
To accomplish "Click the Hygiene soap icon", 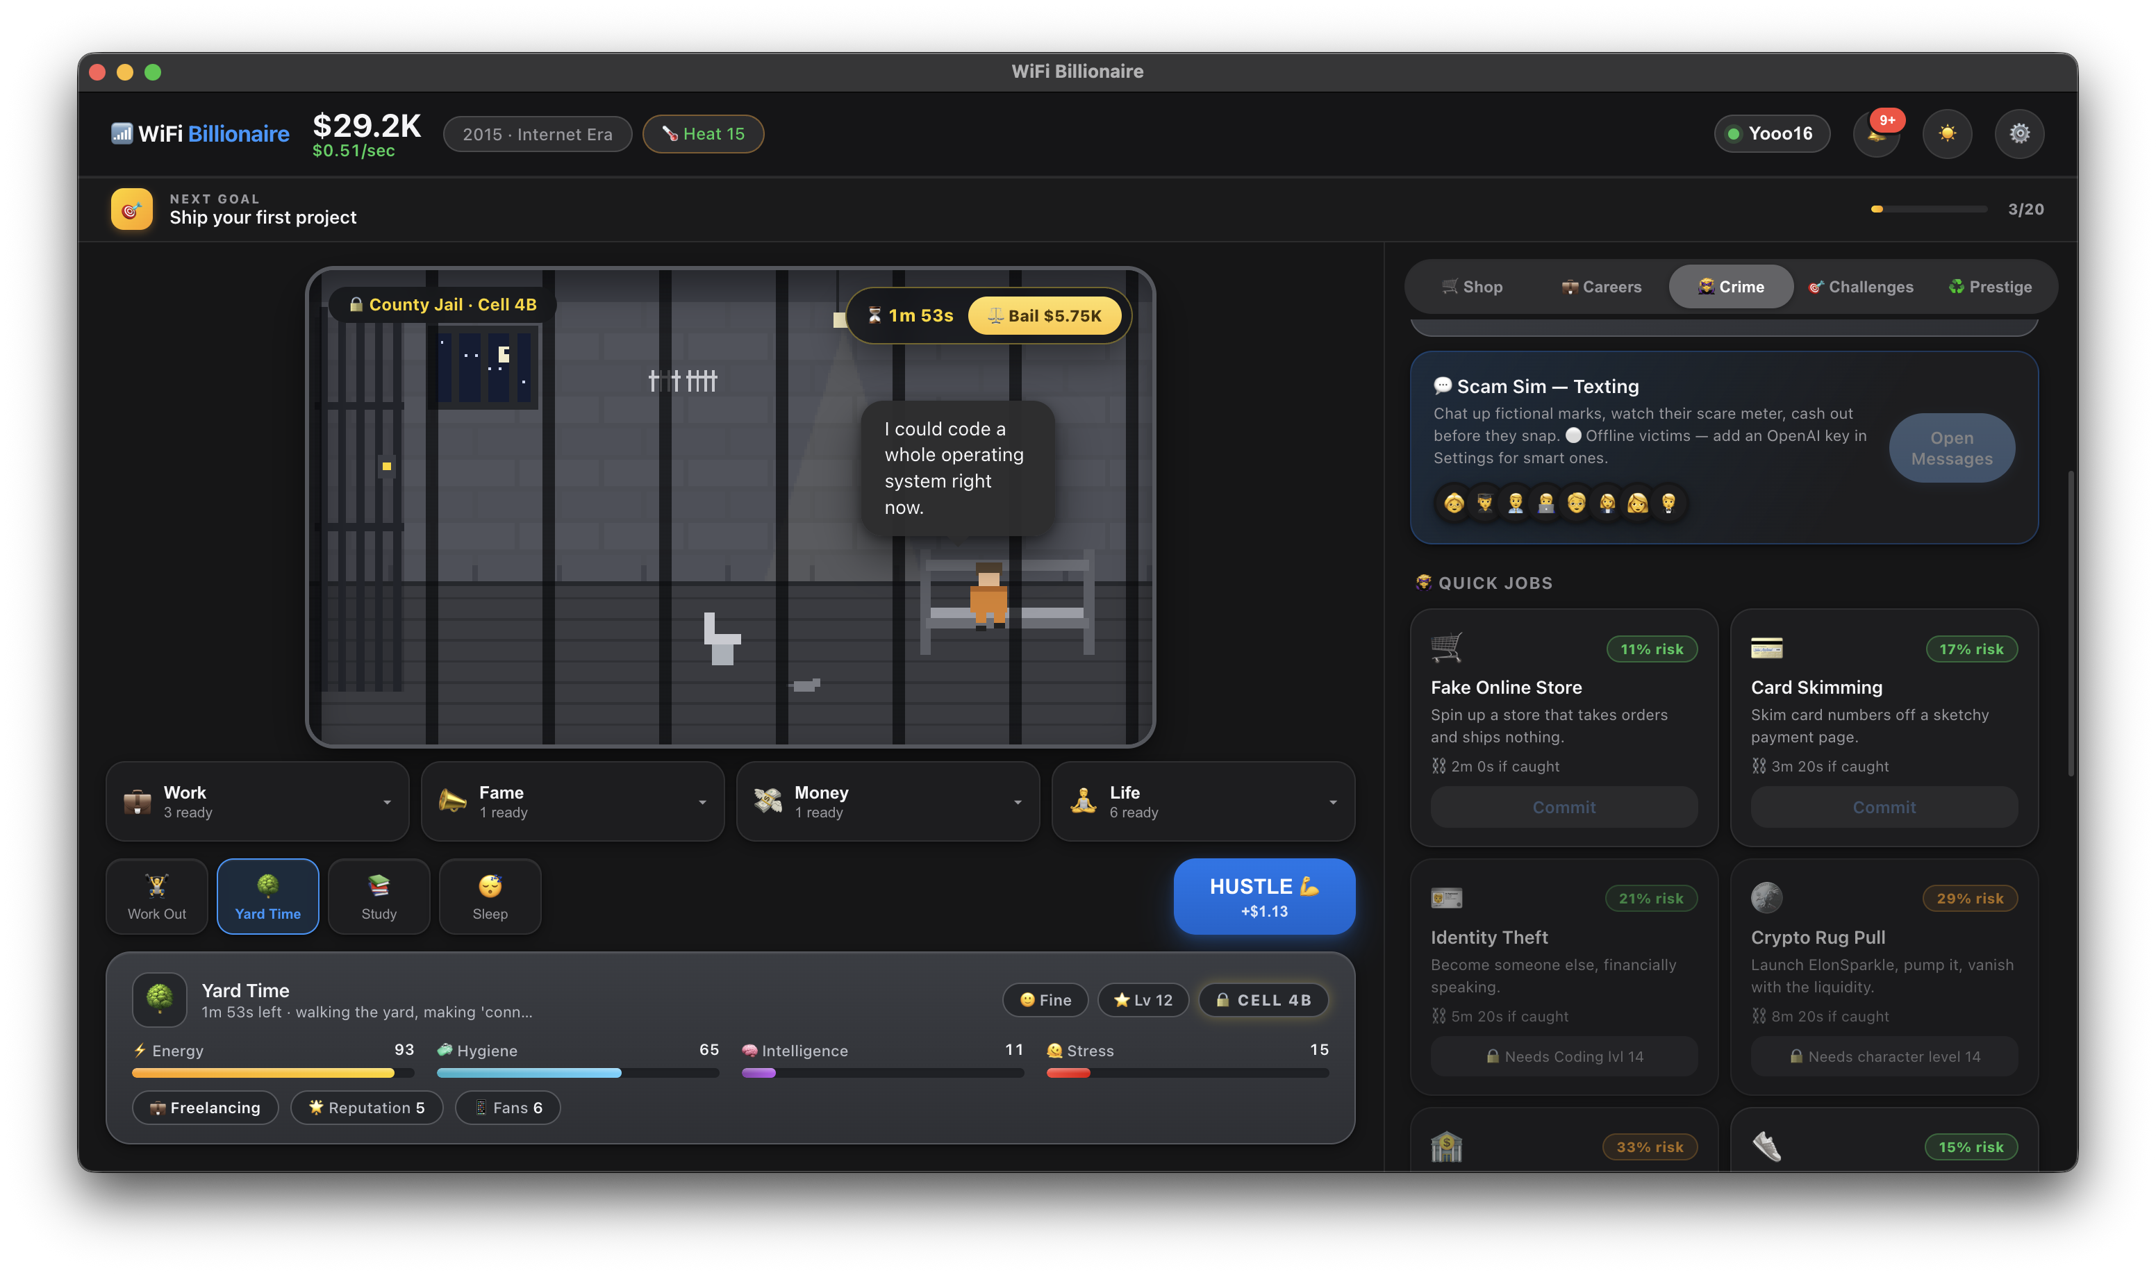I will coord(445,1050).
